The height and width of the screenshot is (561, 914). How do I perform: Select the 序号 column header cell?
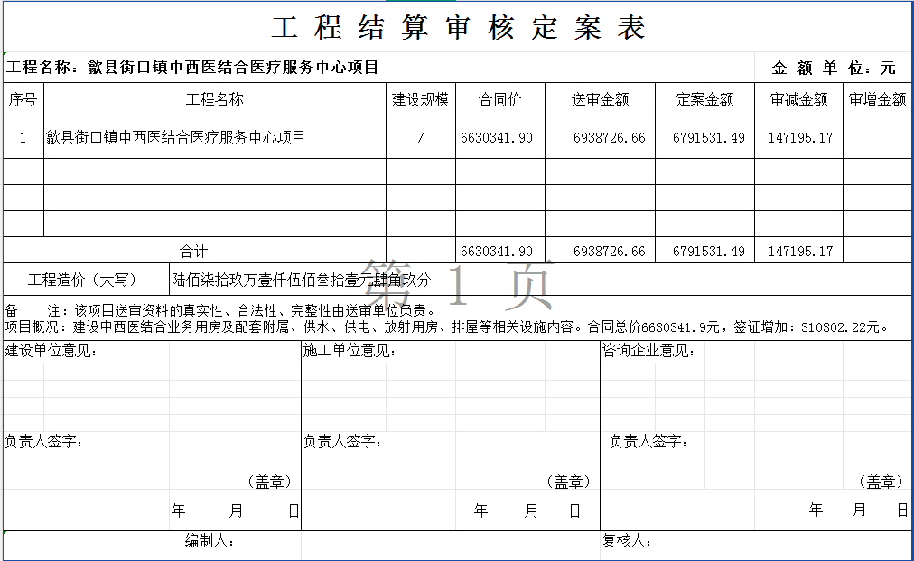tap(23, 100)
